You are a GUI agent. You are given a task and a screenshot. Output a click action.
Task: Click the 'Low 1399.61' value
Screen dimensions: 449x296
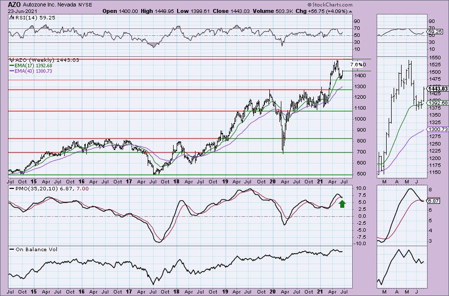pyautogui.click(x=193, y=11)
